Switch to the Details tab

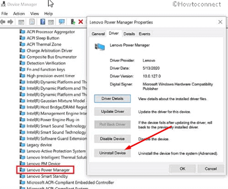(129, 34)
